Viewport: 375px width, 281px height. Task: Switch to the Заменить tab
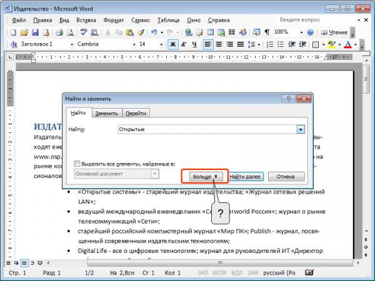point(106,114)
